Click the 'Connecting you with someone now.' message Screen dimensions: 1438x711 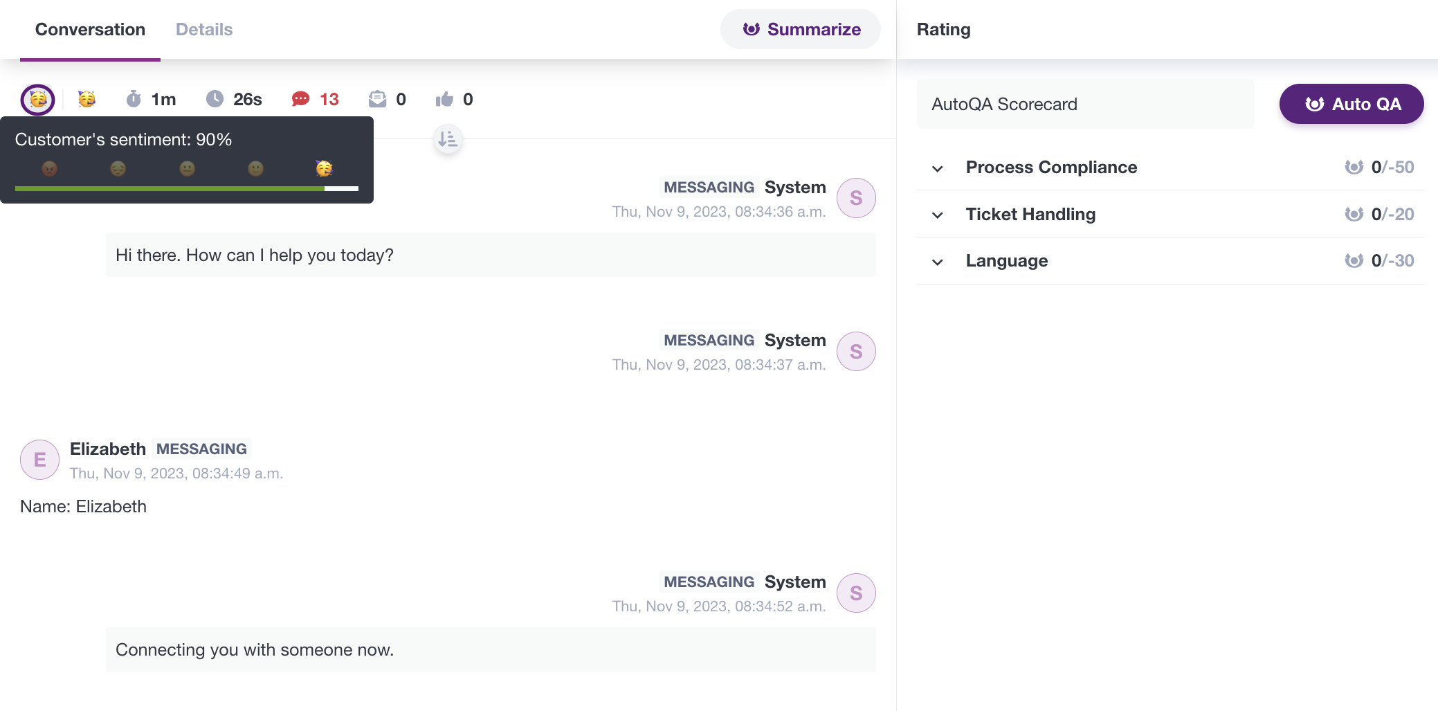click(x=491, y=649)
